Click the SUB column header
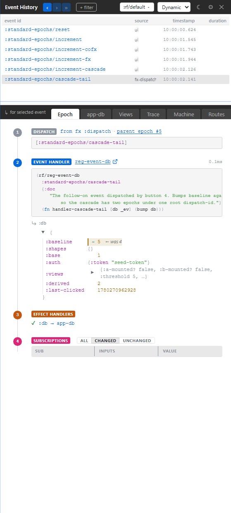Screen dimensions: 231x513 39,351
